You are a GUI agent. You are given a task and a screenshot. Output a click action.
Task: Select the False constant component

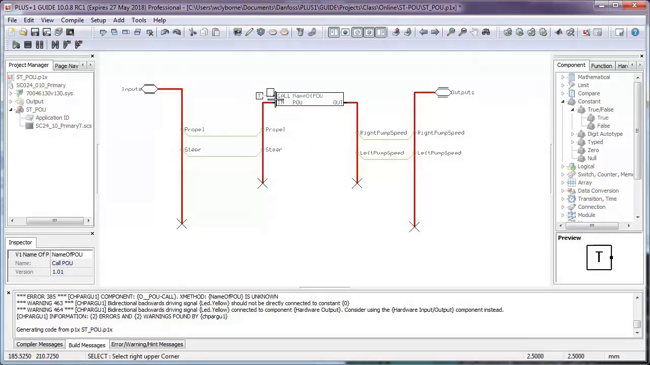click(603, 126)
